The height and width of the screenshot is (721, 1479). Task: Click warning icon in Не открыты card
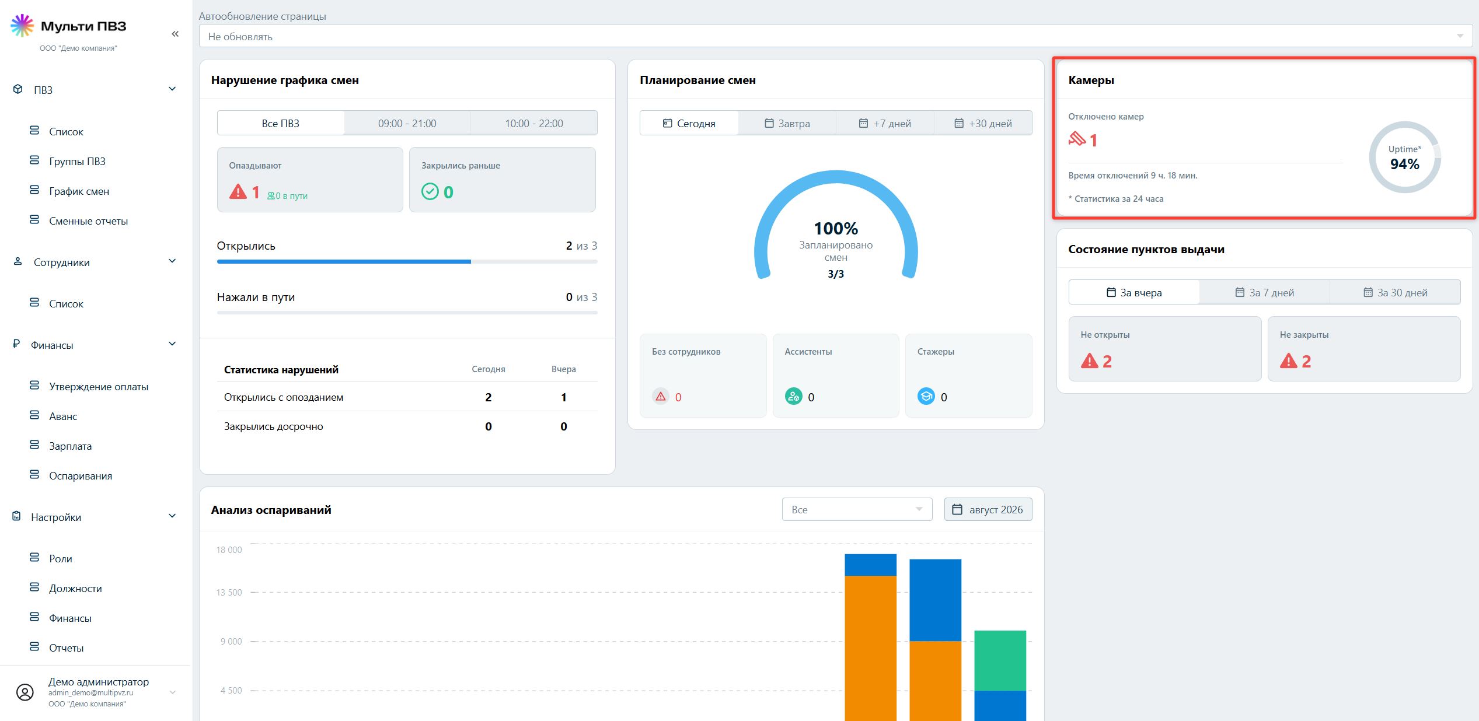1090,360
